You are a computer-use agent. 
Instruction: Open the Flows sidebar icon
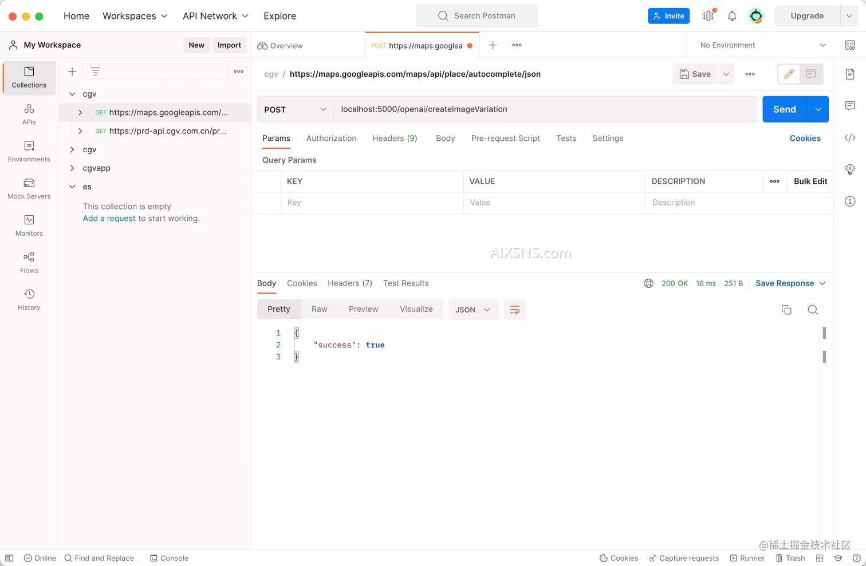[x=29, y=263]
